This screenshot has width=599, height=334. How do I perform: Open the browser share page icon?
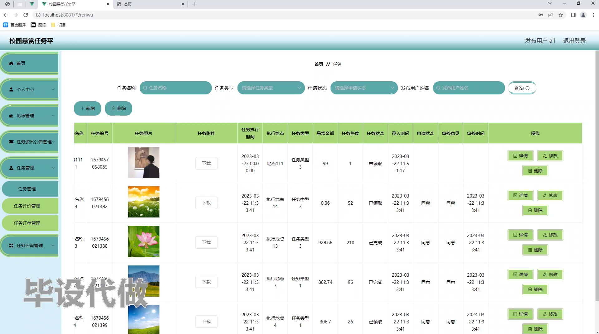(551, 15)
